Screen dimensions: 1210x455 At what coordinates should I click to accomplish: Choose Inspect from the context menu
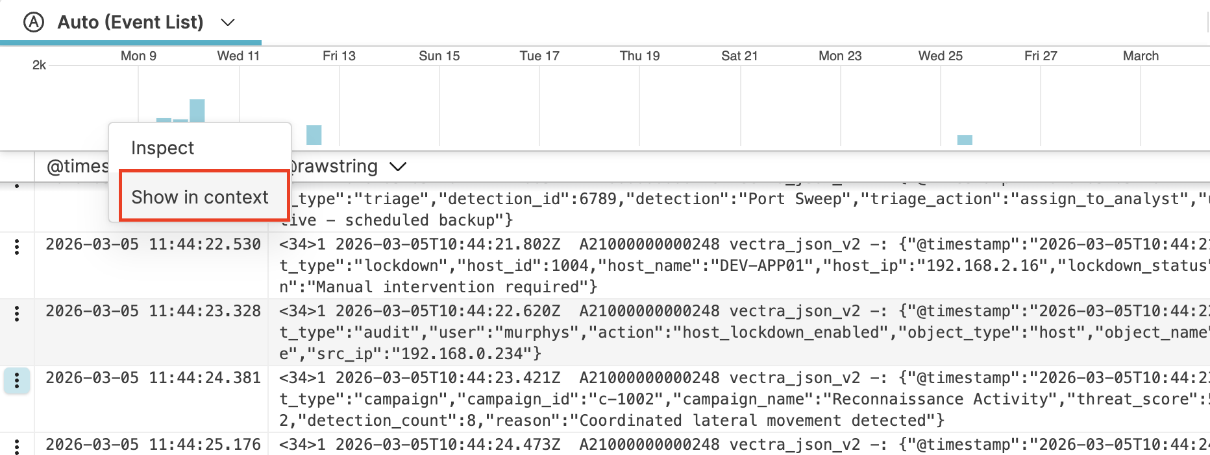162,148
